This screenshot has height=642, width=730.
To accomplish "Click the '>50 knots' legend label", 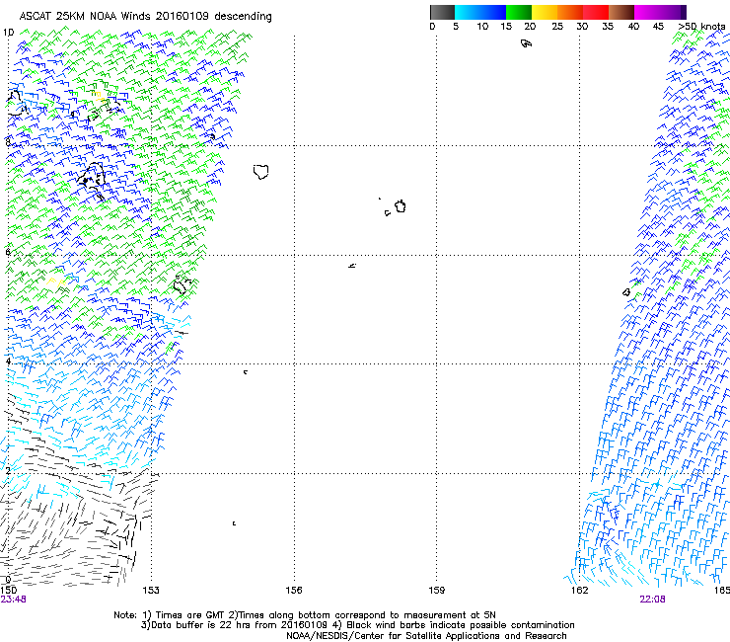I will 701,27.
